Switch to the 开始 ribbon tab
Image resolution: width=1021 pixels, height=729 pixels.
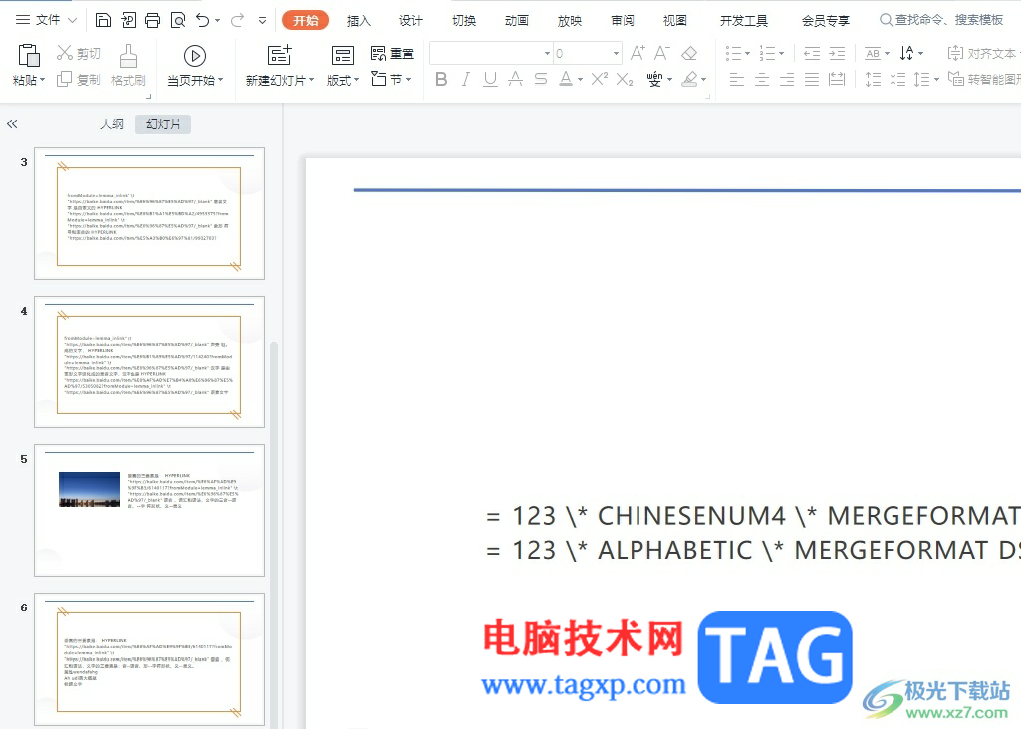tap(306, 20)
